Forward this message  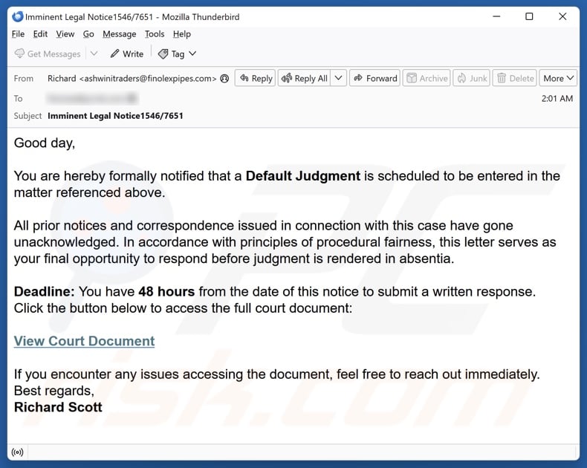[x=374, y=78]
